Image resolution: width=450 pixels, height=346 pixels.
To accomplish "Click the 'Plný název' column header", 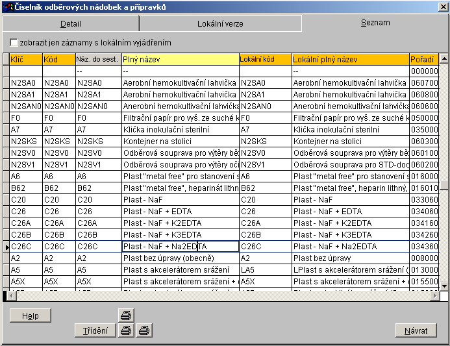I will point(180,59).
